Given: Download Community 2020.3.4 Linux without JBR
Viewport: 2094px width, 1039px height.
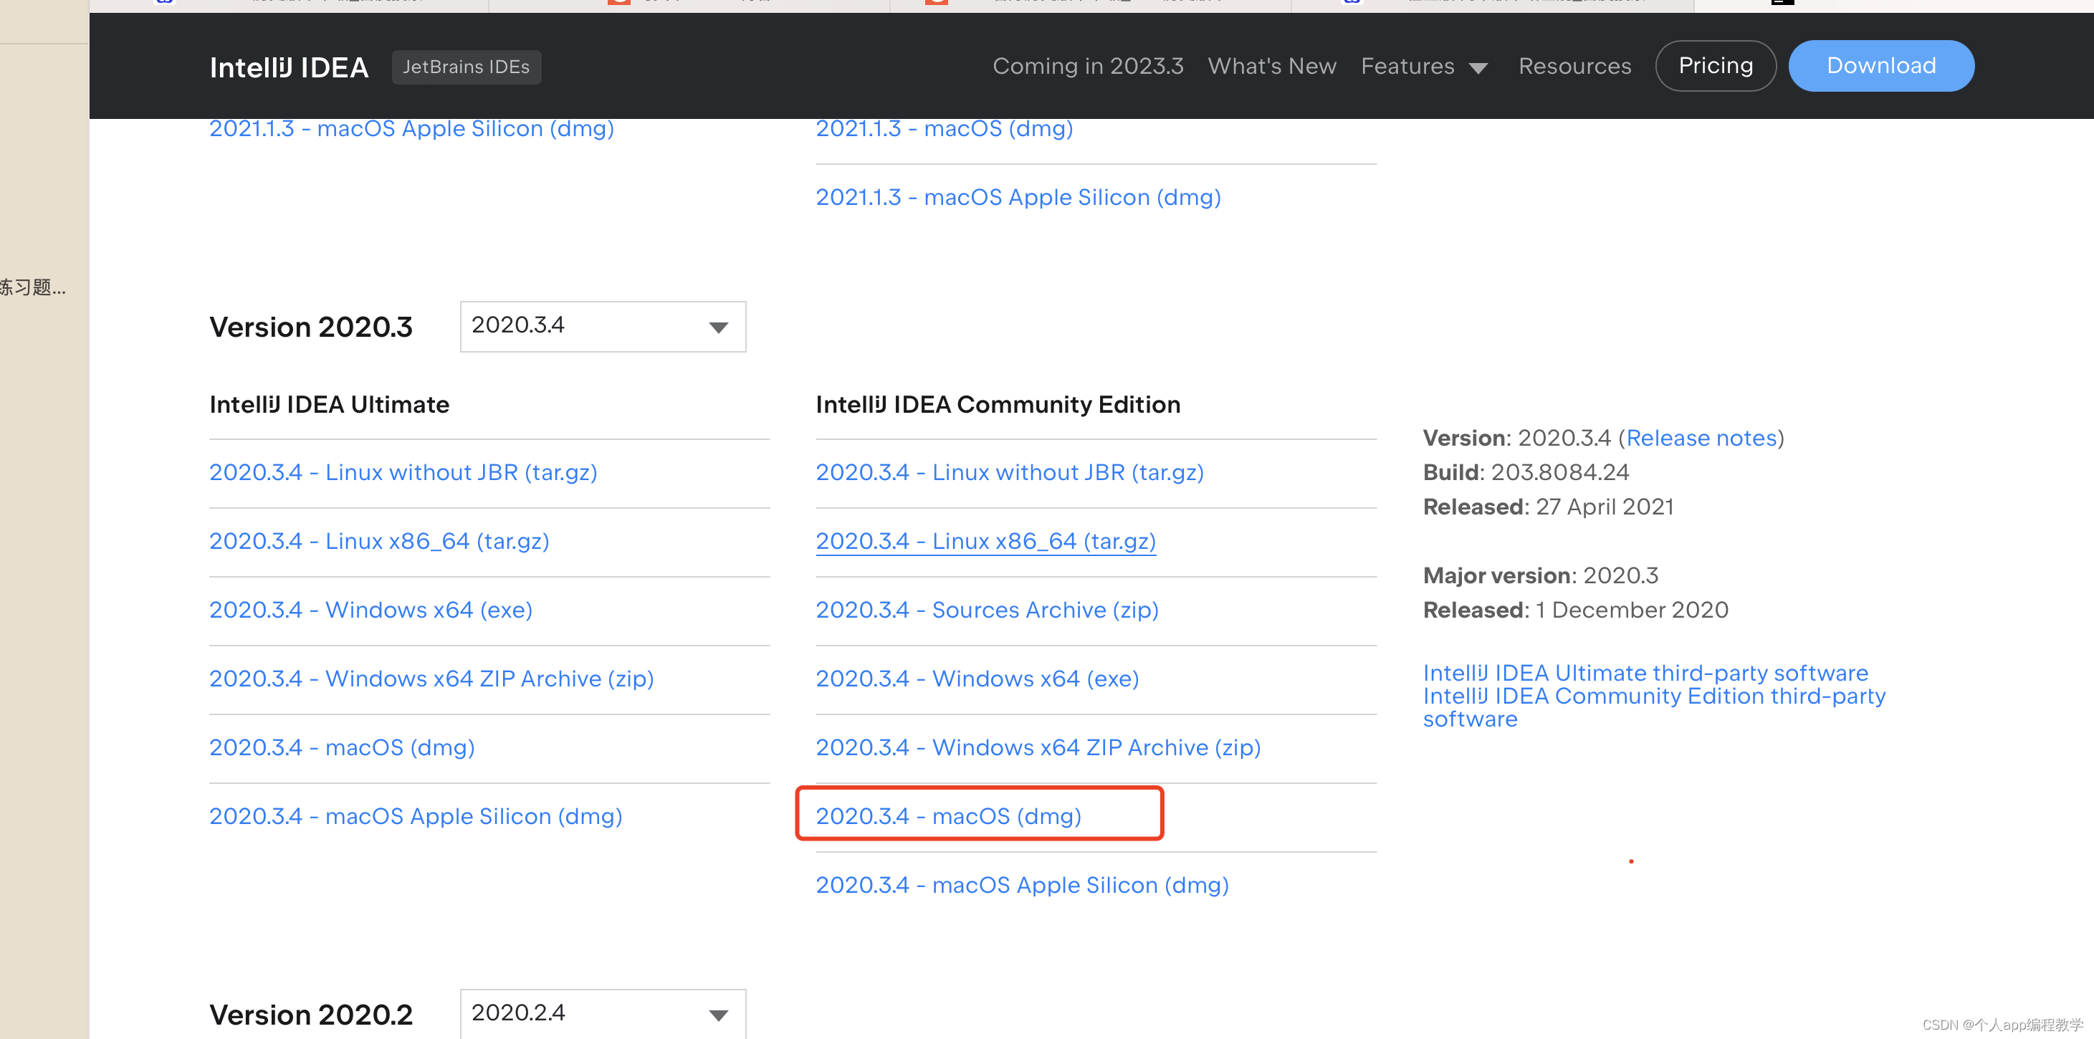Looking at the screenshot, I should pyautogui.click(x=1010, y=472).
